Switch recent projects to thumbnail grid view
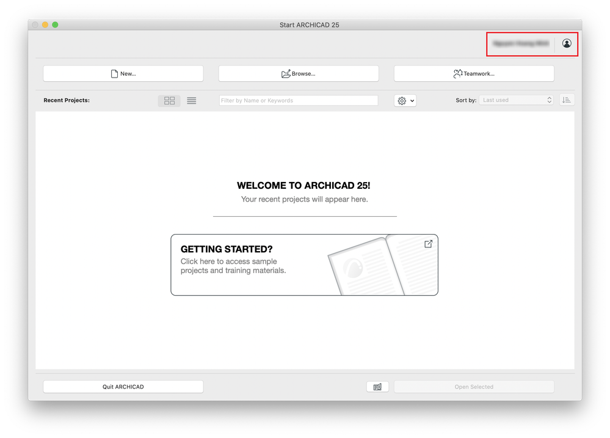 click(x=169, y=100)
